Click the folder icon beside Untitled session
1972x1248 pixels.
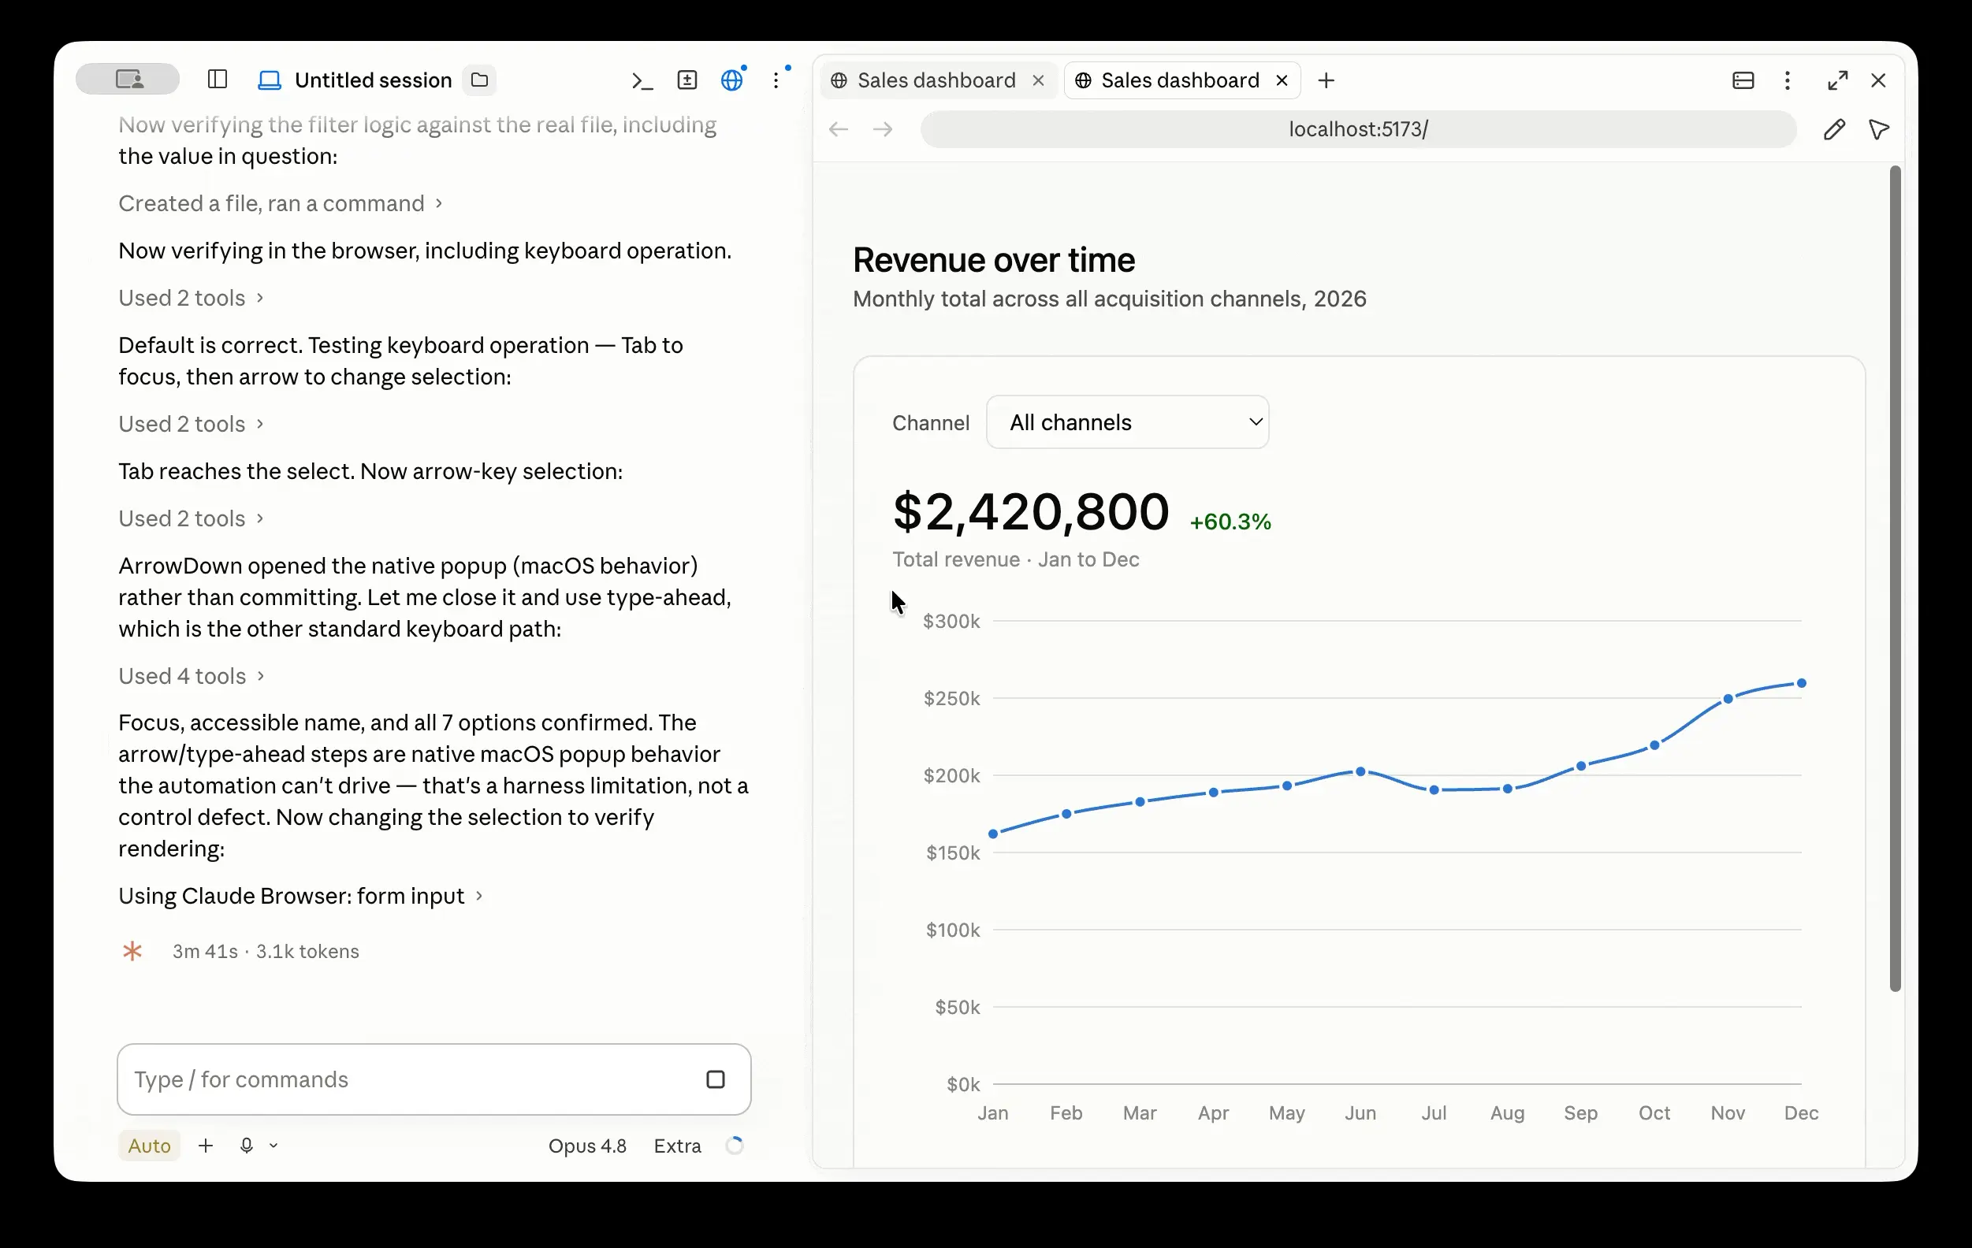click(480, 80)
